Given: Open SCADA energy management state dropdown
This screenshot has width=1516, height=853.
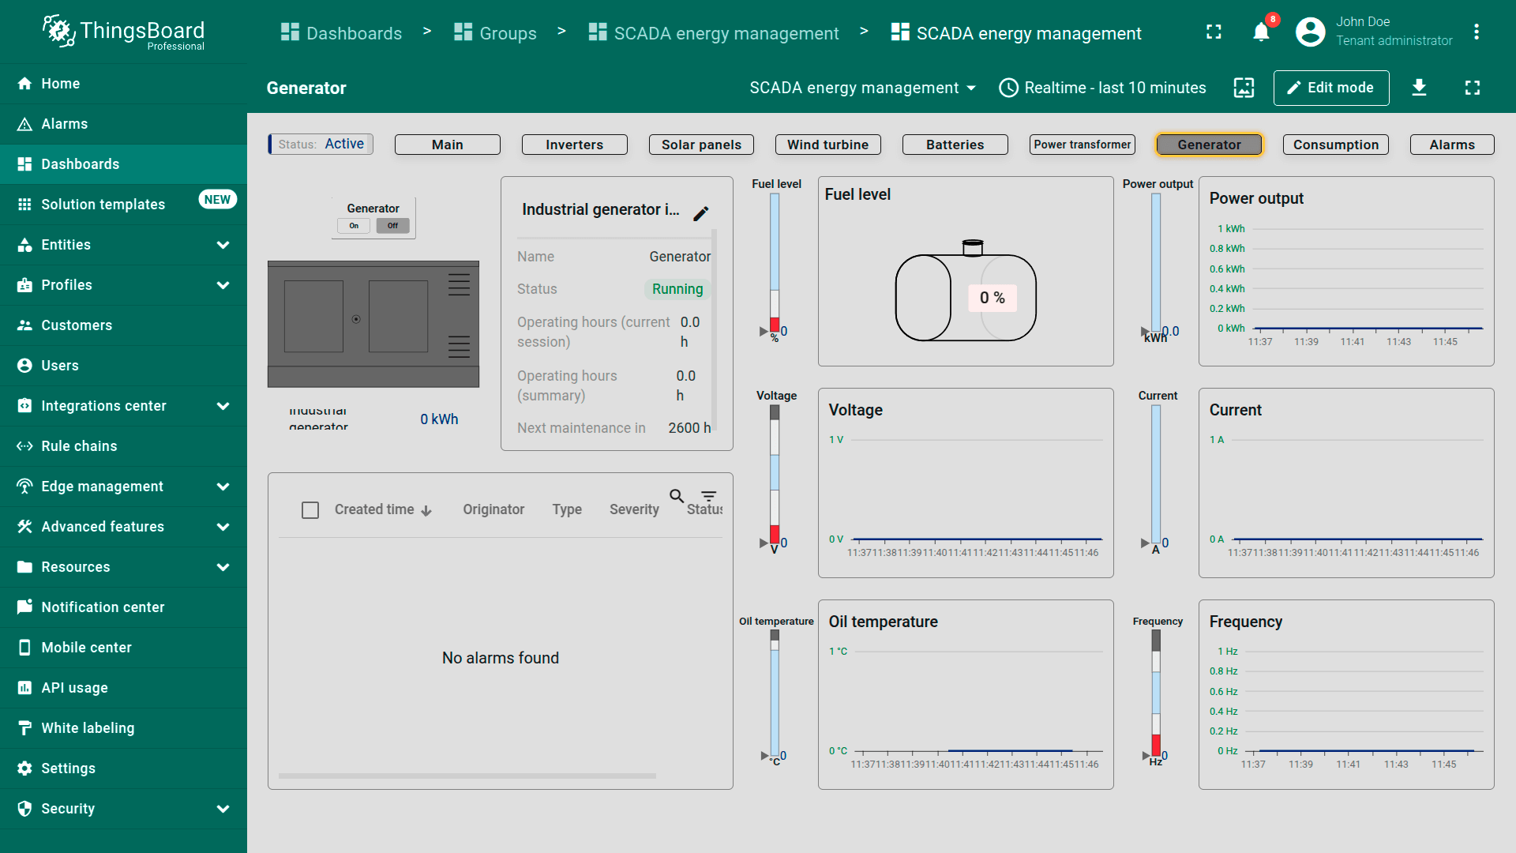Looking at the screenshot, I should pyautogui.click(x=862, y=88).
